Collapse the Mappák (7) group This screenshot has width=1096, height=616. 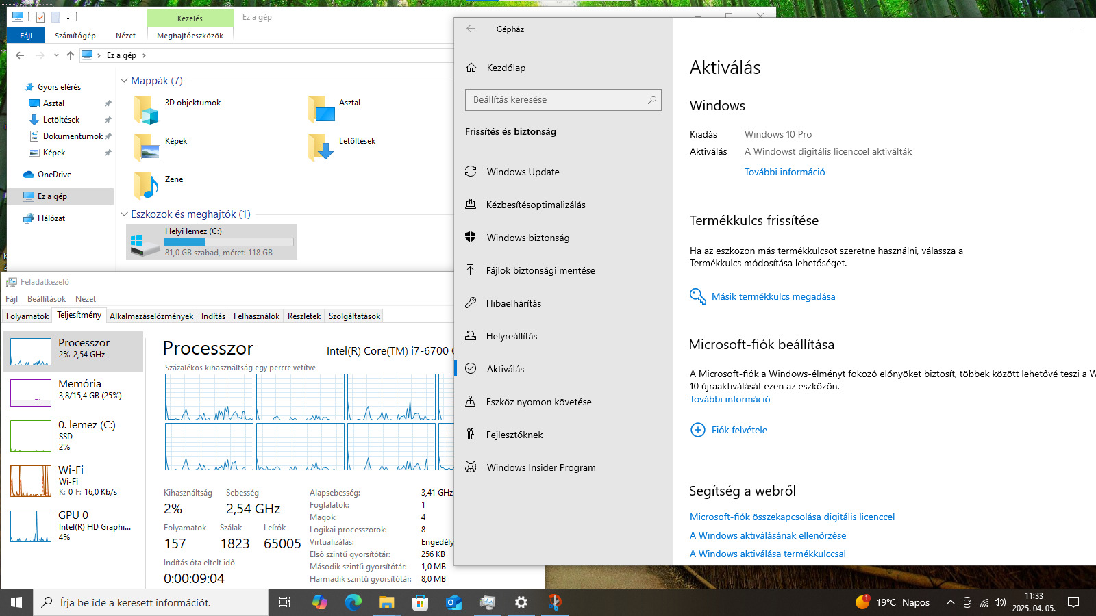[124, 81]
